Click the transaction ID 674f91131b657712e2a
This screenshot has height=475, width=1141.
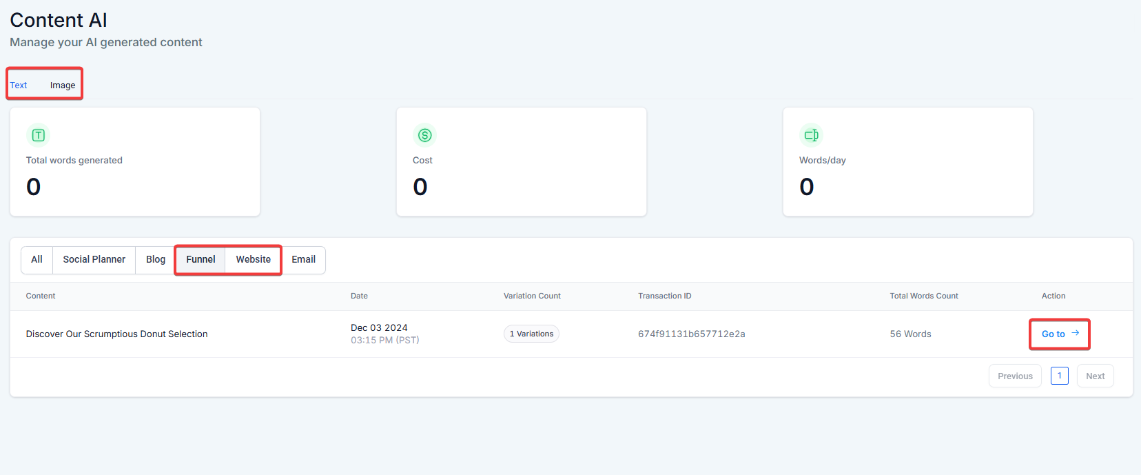pos(691,334)
